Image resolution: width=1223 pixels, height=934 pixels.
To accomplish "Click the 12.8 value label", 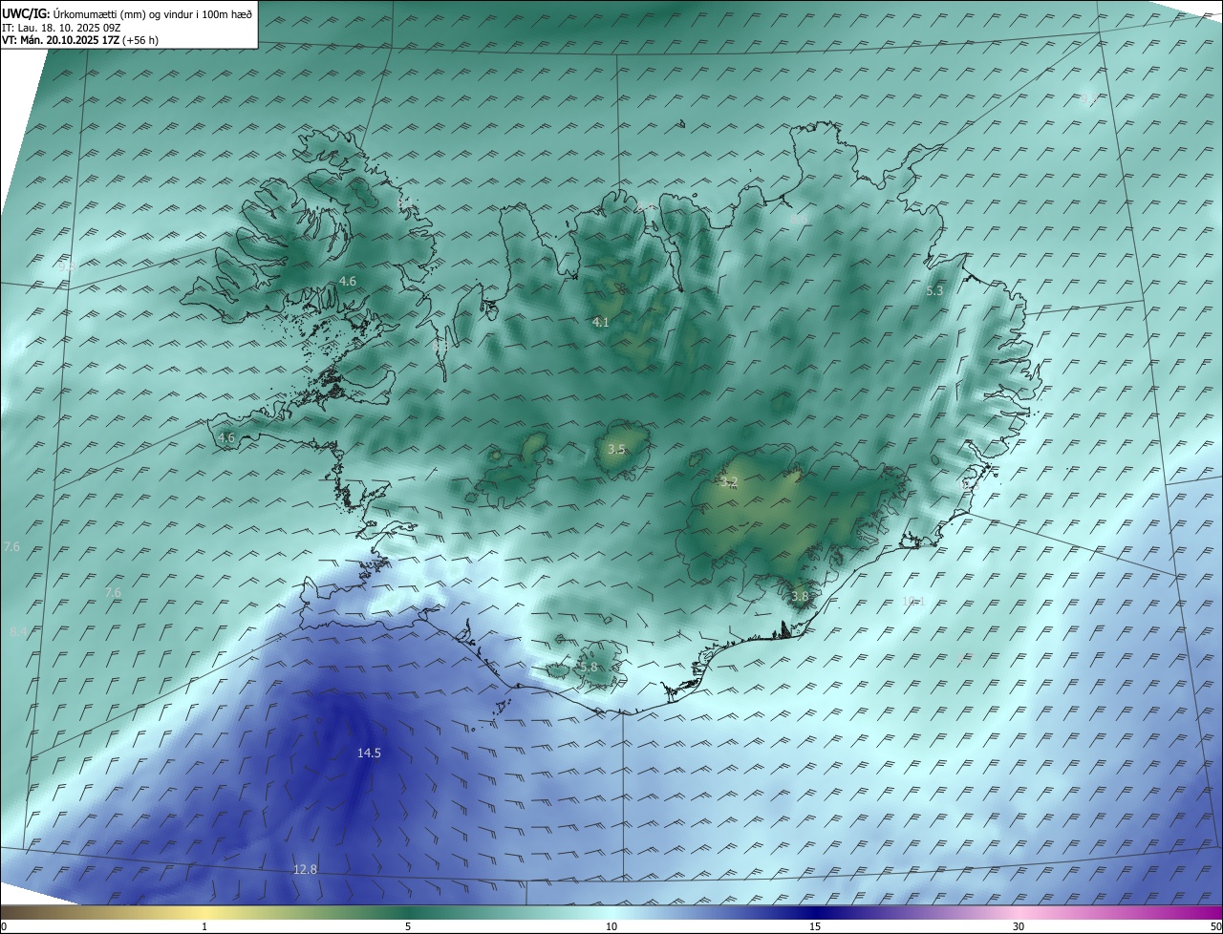I will coord(305,869).
